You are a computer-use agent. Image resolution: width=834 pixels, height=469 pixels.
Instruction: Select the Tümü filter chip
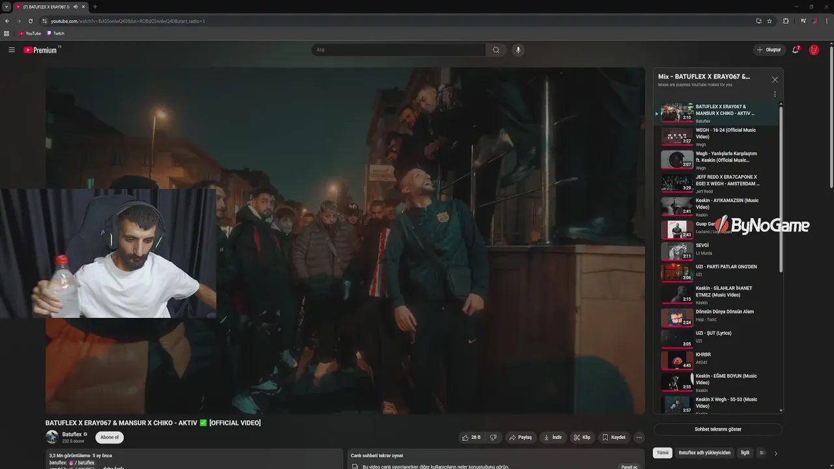[x=663, y=453]
